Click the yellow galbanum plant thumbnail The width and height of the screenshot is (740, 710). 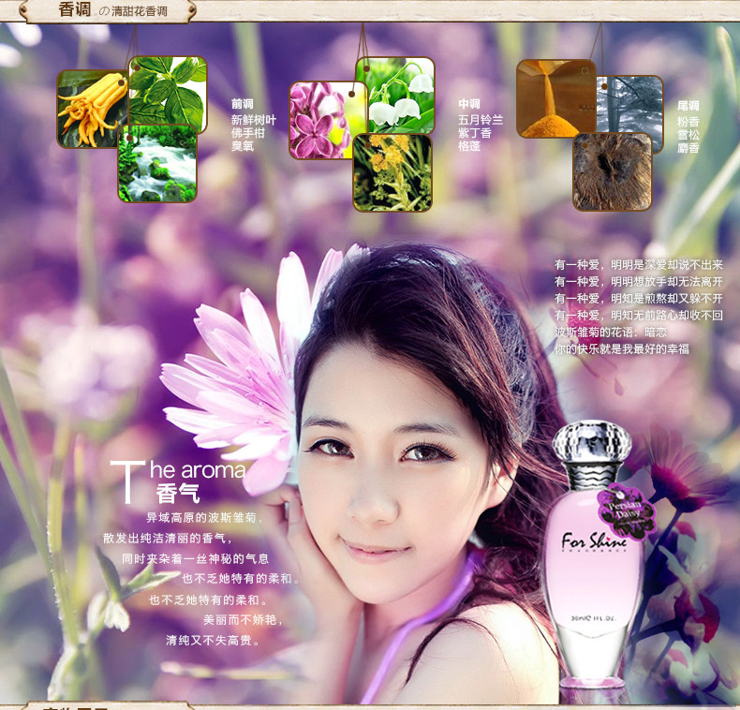[392, 172]
